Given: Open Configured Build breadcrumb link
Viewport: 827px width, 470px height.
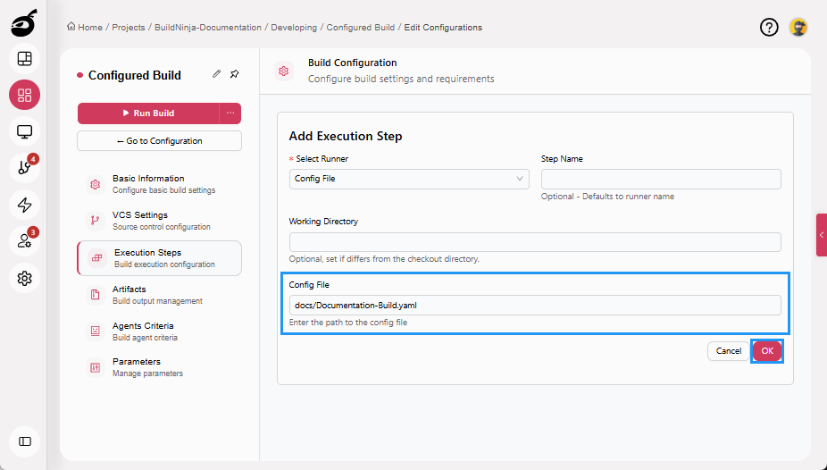Looking at the screenshot, I should click(360, 28).
